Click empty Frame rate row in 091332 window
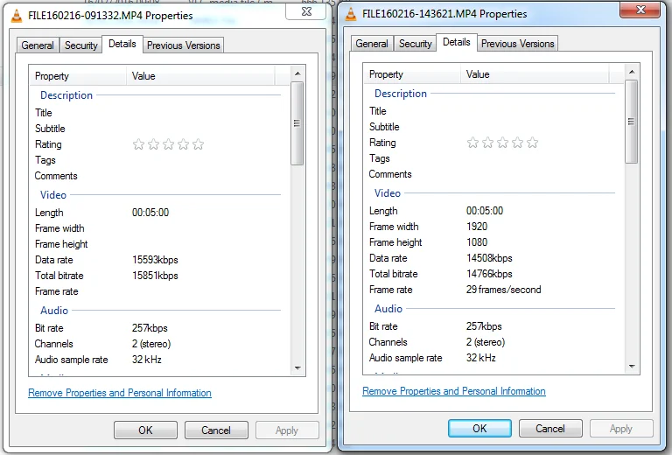 (x=159, y=291)
